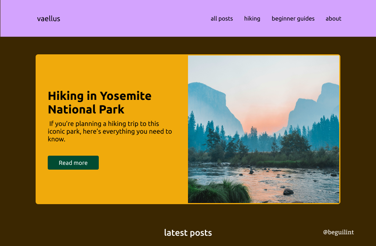Select the @beguilint handle text
The image size is (376, 246).
[x=338, y=232]
